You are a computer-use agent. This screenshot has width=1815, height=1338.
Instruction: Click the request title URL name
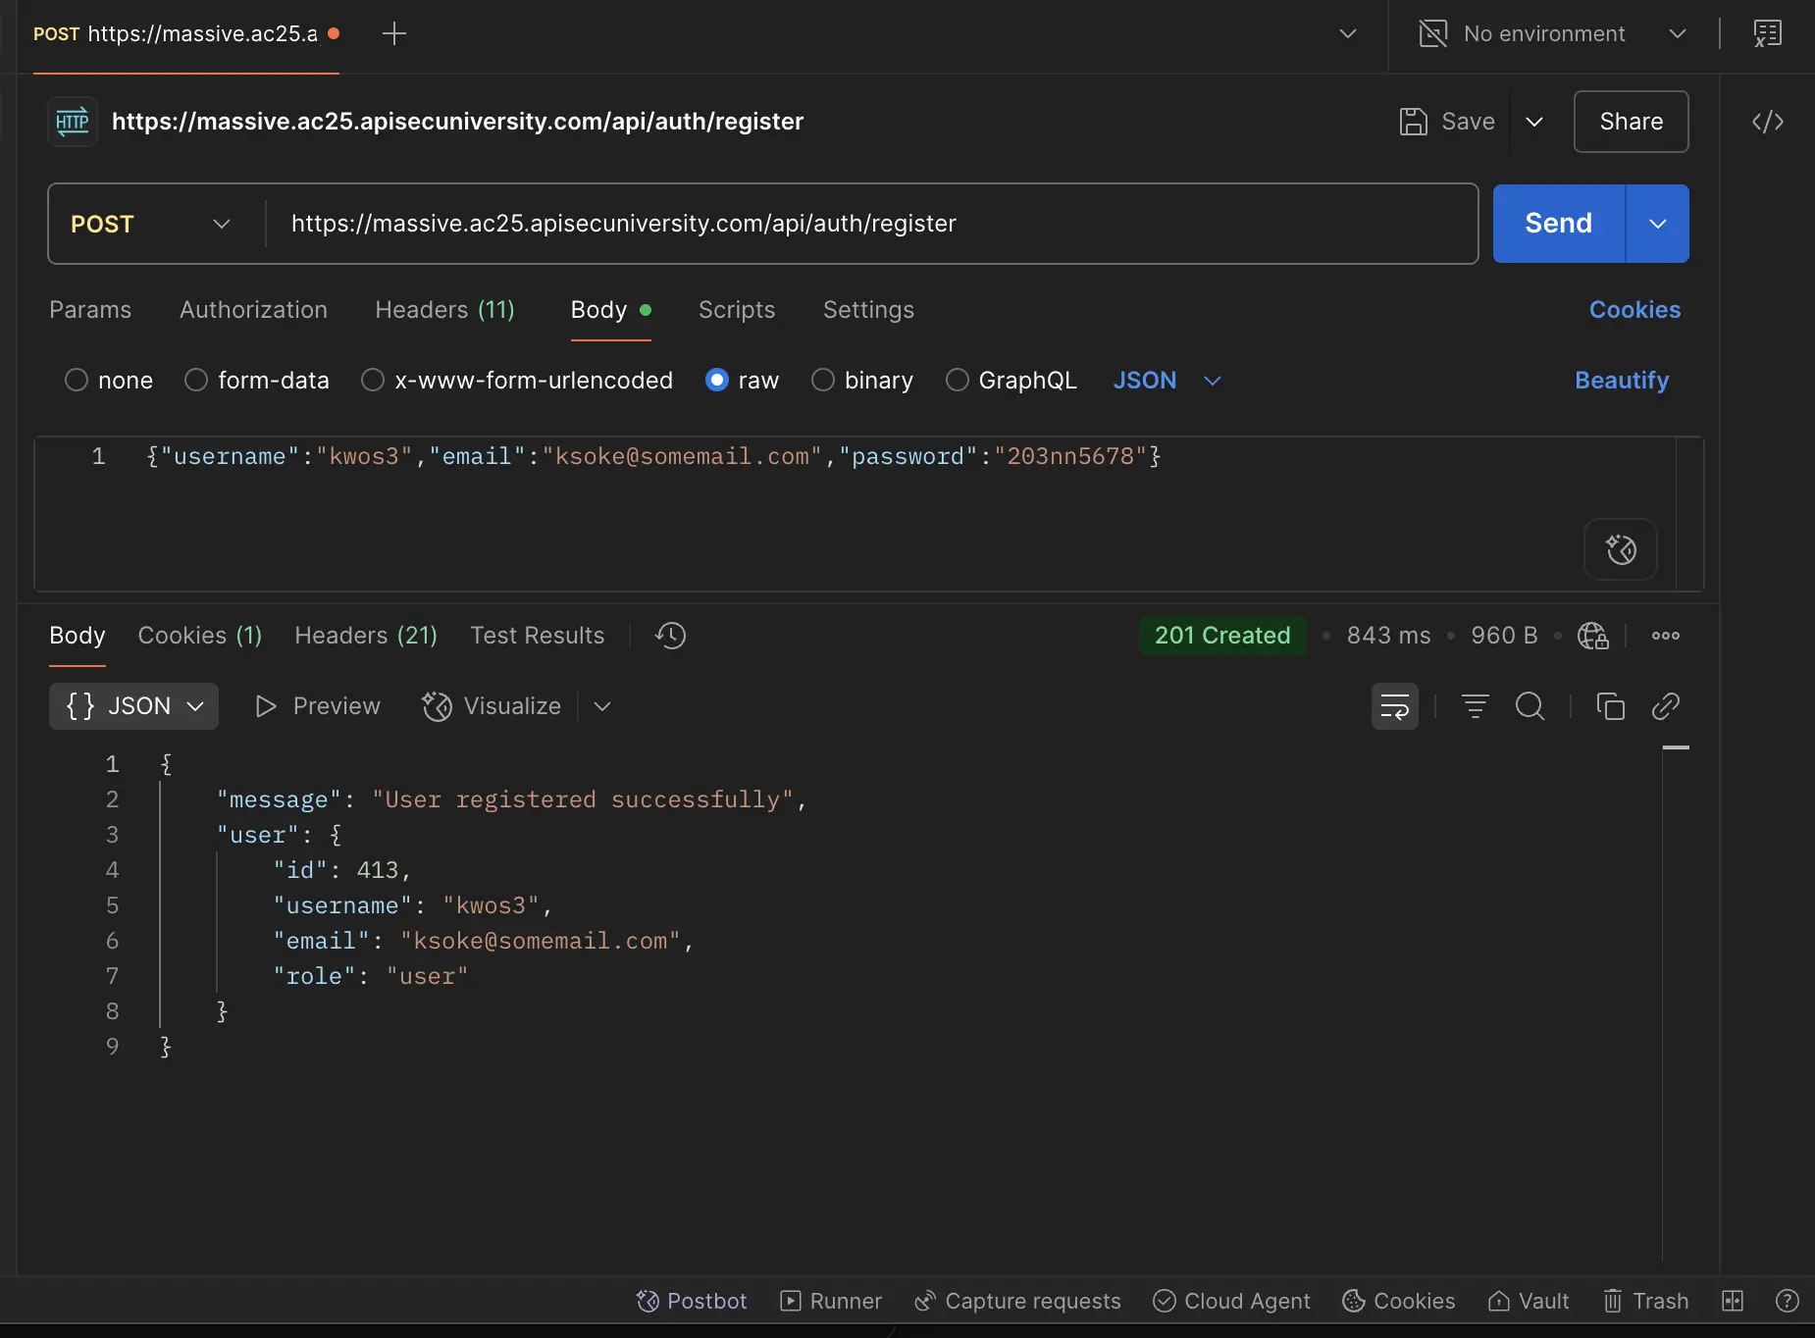click(x=457, y=122)
